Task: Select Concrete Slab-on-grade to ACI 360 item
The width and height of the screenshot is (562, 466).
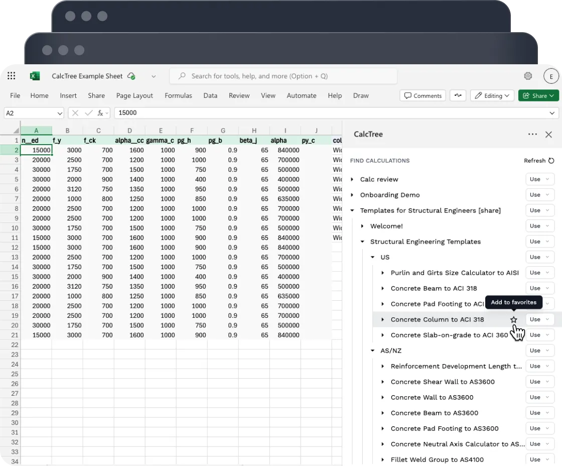Action: click(x=449, y=335)
